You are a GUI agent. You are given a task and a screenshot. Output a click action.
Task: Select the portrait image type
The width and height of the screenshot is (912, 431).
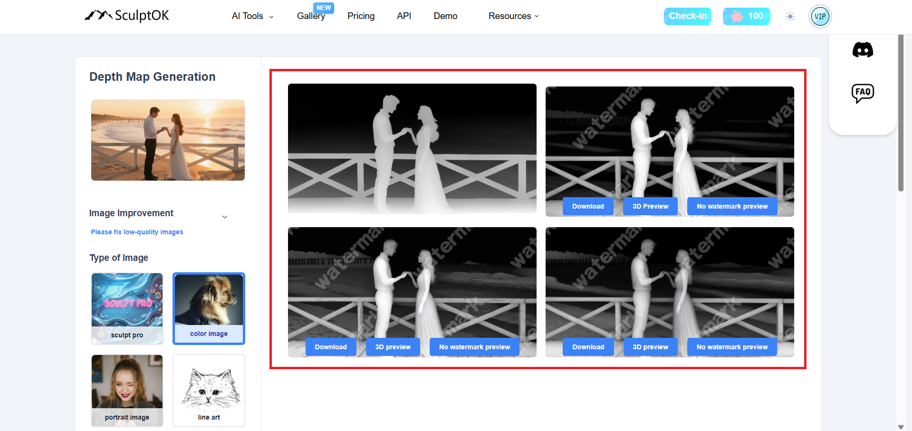coord(126,390)
